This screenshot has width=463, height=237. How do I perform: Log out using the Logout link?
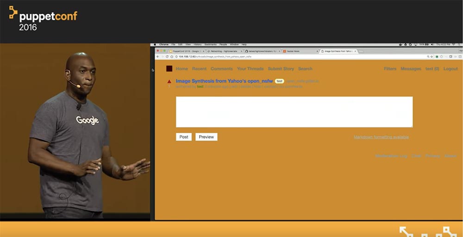450,69
